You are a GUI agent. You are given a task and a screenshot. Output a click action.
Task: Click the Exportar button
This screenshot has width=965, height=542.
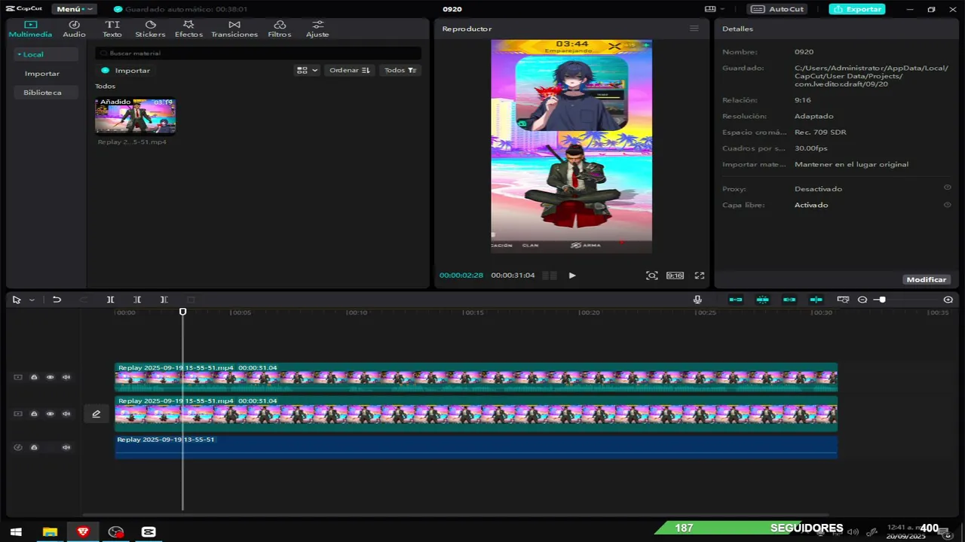[x=857, y=9]
